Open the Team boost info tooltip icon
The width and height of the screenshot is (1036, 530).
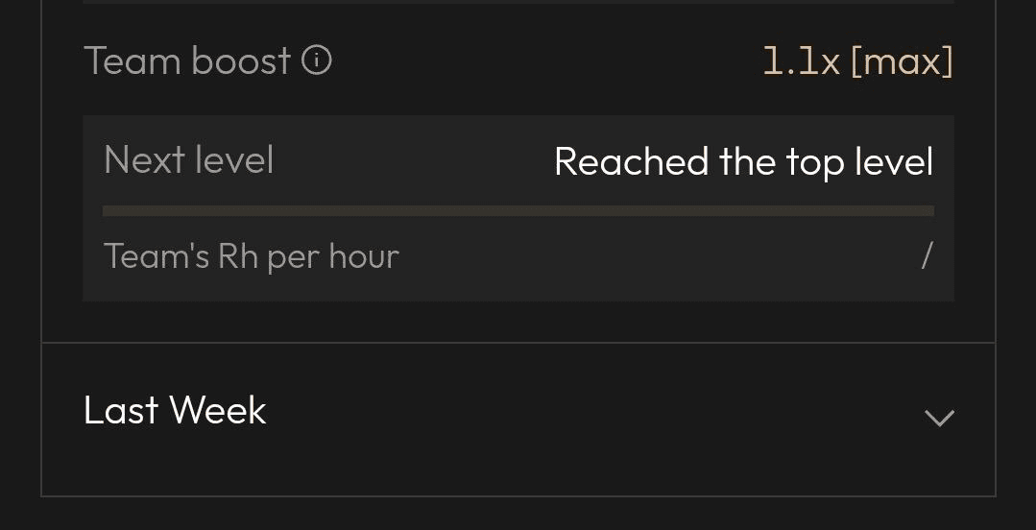coord(317,60)
